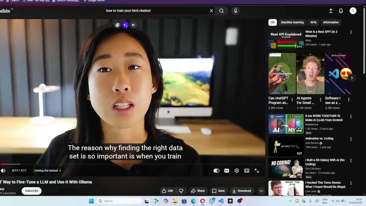Expand the 'Getting the dataset' chapter
Image resolution: width=366 pixels, height=206 pixels.
pyautogui.click(x=48, y=171)
